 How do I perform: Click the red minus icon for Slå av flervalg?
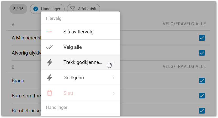coord(50,32)
